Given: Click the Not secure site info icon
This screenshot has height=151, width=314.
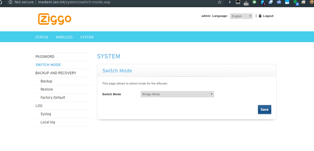Looking at the screenshot, I should [11, 2].
